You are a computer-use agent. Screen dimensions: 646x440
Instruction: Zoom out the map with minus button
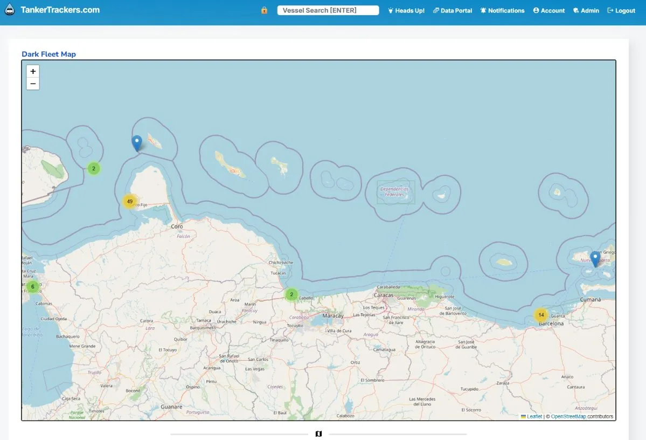coord(33,84)
